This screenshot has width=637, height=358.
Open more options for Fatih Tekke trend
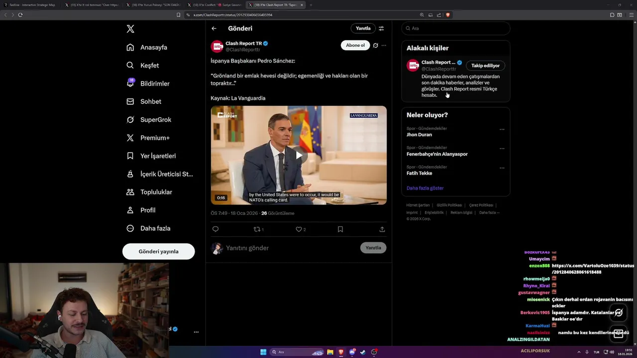click(x=502, y=168)
